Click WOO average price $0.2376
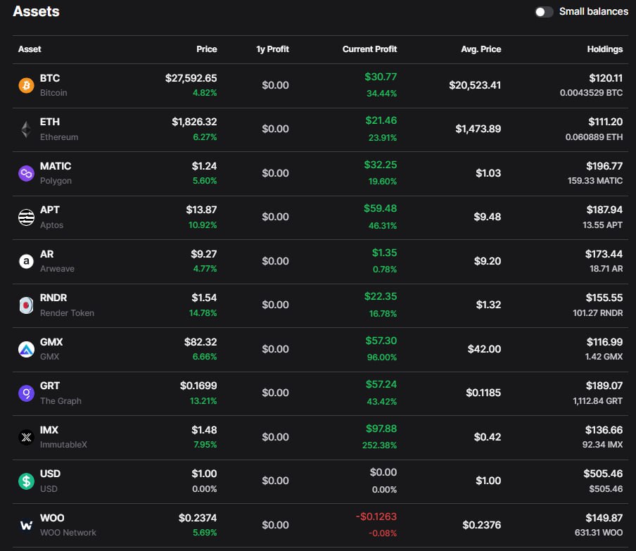This screenshot has width=636, height=551. [482, 525]
